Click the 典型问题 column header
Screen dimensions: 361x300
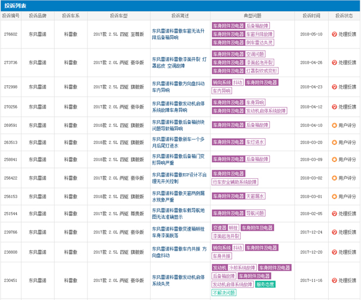coord(252,16)
